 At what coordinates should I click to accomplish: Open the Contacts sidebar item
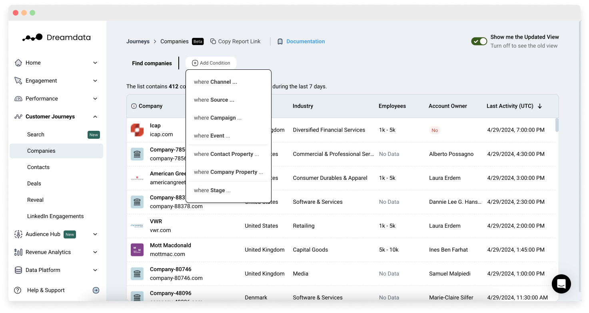tap(56, 167)
